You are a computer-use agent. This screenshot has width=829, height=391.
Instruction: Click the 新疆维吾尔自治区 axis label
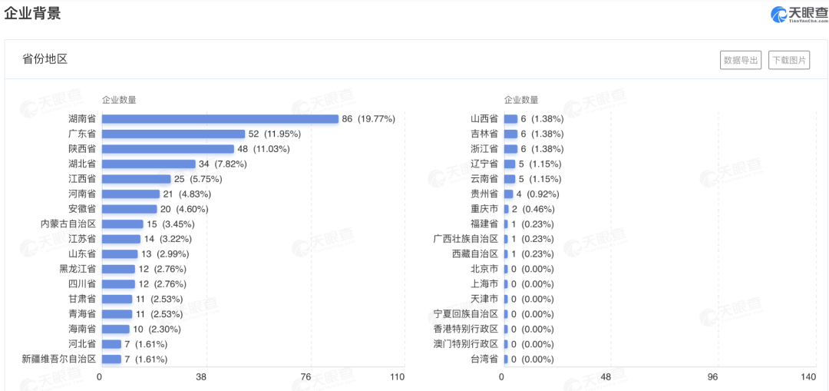[59, 359]
